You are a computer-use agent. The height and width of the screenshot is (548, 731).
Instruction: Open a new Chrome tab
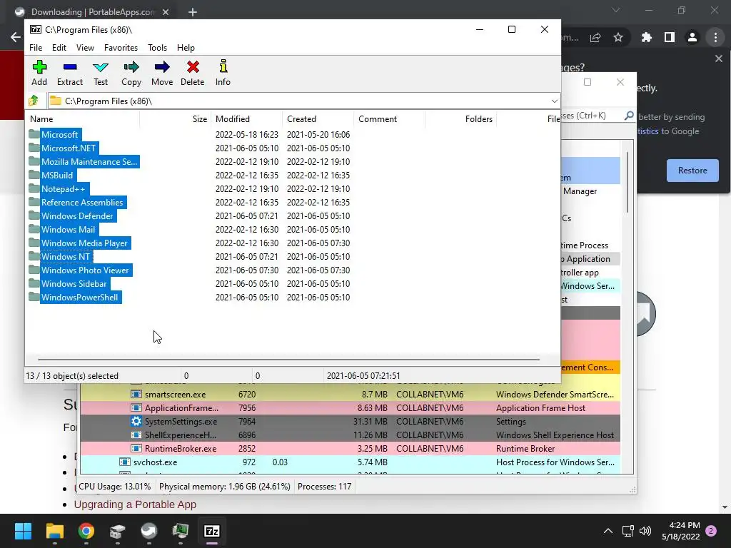click(193, 12)
